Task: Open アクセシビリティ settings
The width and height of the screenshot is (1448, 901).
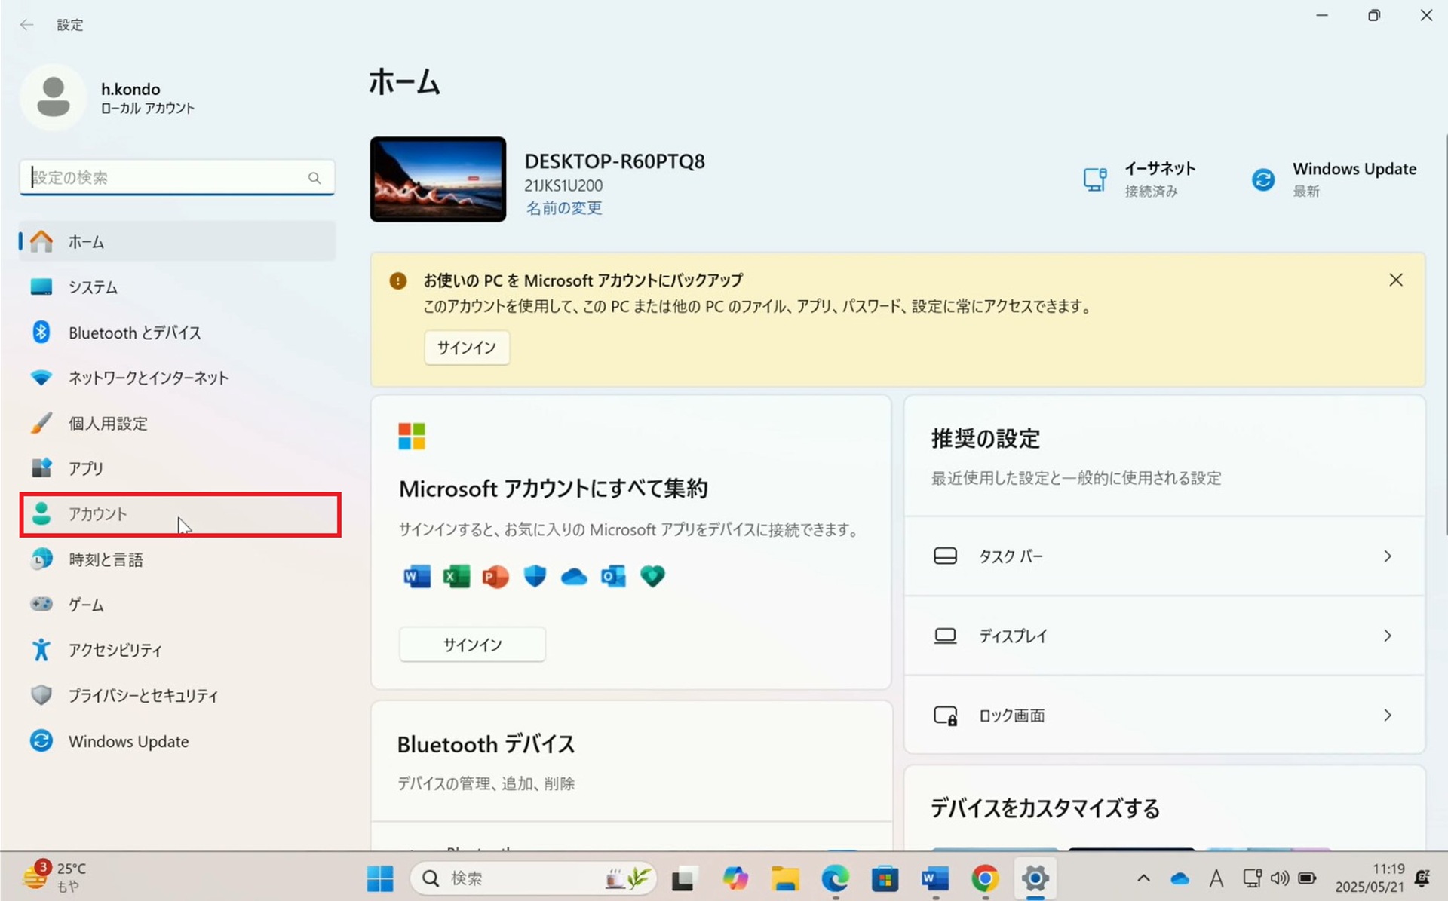Action: [x=177, y=650]
